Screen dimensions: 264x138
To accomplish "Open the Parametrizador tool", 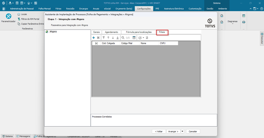I will pyautogui.click(x=8, y=18).
